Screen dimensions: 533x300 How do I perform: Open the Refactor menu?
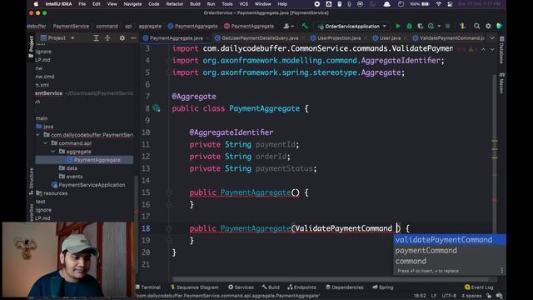[175, 4]
